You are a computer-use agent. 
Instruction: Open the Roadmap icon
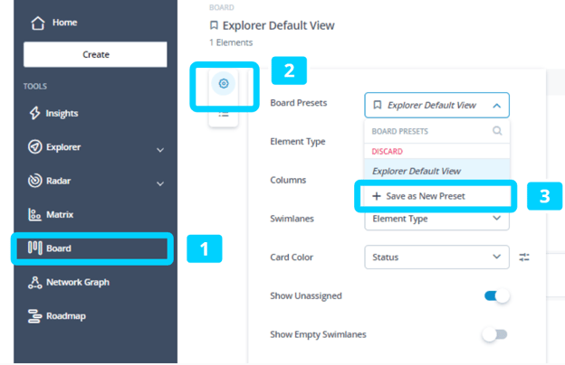pos(35,316)
